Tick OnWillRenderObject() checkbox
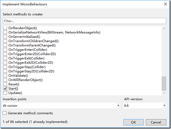171x129 pixels. [x=5, y=80]
